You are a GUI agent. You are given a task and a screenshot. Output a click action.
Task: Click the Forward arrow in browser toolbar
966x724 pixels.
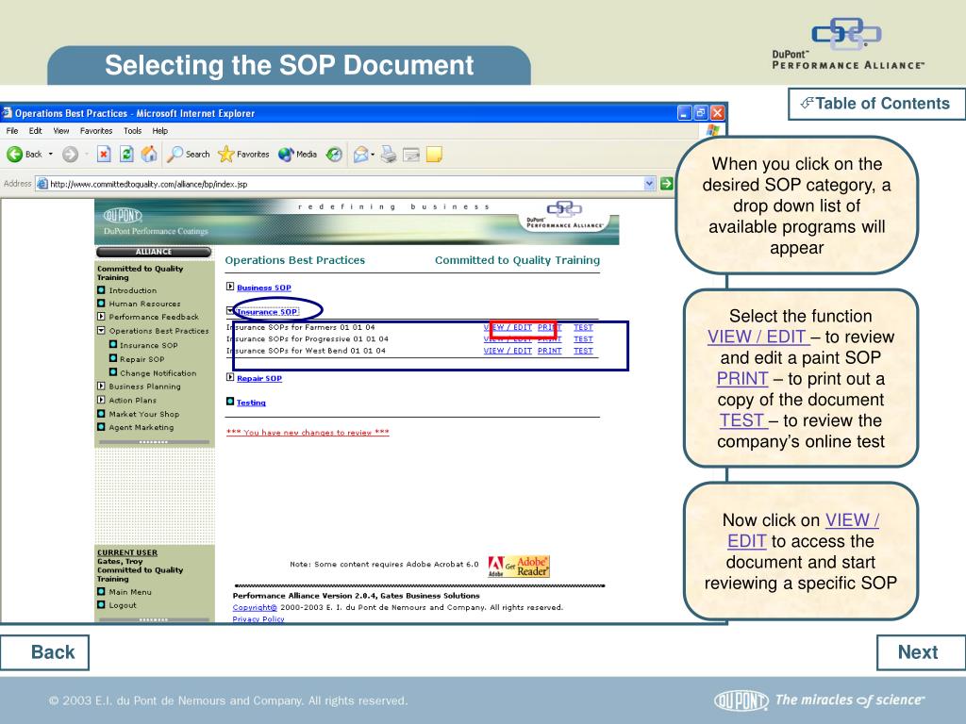point(70,155)
